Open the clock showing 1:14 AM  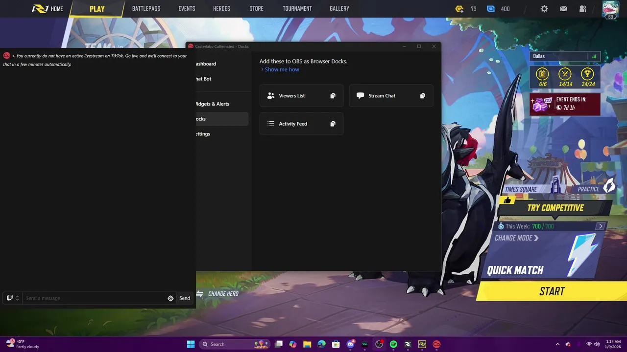[x=613, y=344]
